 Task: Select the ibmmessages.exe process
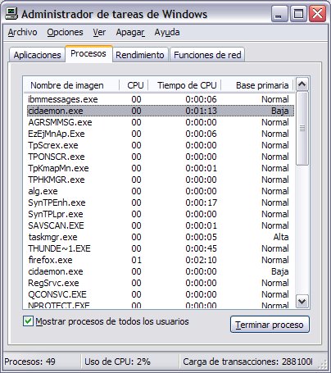[x=161, y=99]
